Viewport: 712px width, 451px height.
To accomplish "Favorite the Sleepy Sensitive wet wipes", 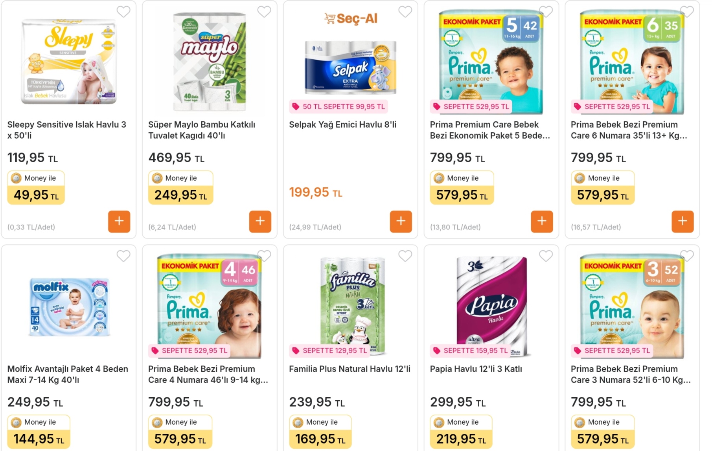I will [x=123, y=12].
